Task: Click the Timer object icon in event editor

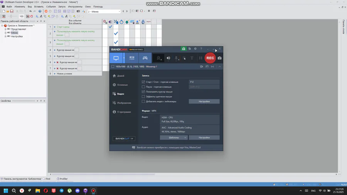Action: pos(121,22)
